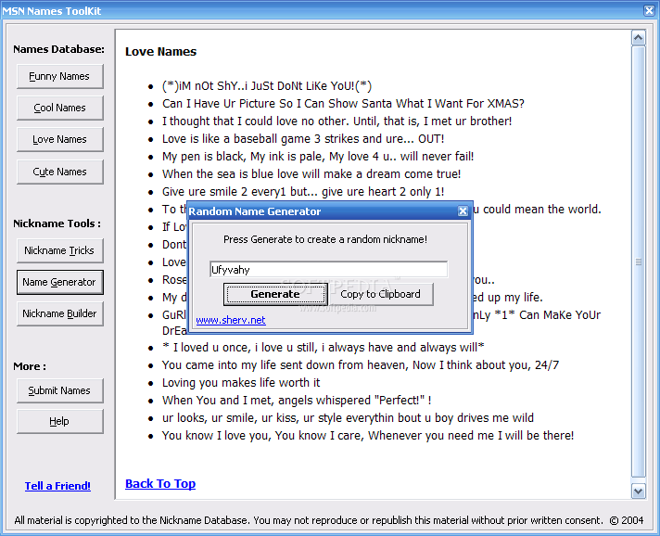Click 'Press Generate to create a random nickname!' text
Viewport: 660px width, 536px height.
pos(325,239)
